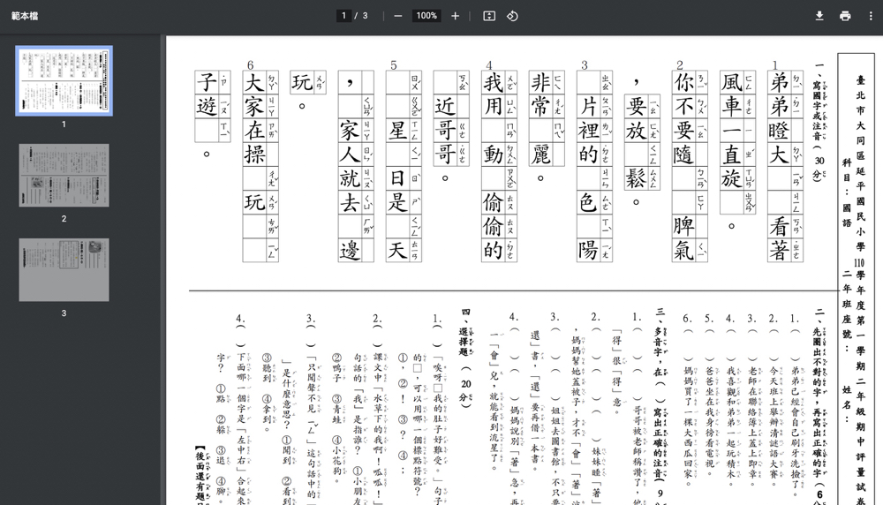Zoom out with the minus button

pos(398,16)
